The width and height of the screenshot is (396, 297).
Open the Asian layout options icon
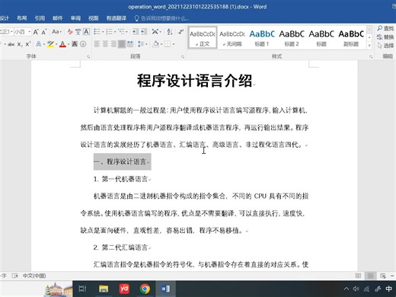point(155,32)
